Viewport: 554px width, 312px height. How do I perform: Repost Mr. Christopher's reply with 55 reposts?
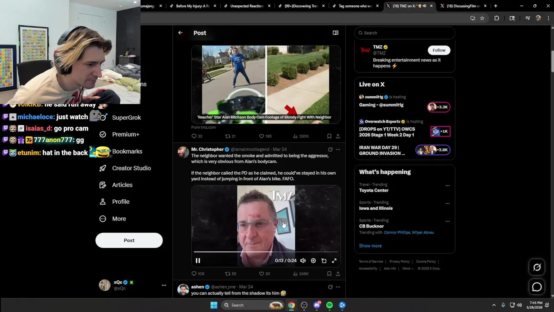point(231,274)
